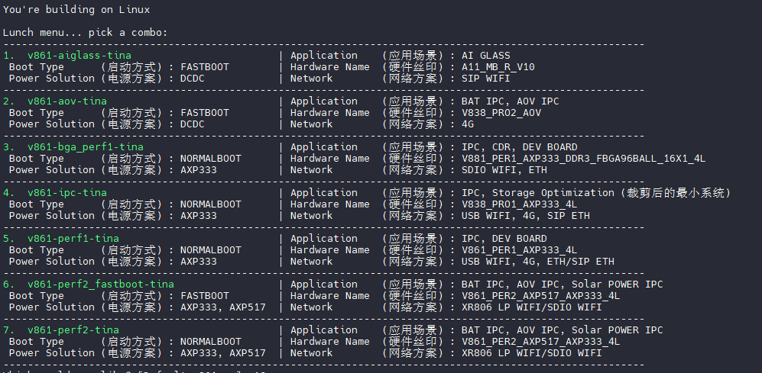Click the V838_PRO2_AOV hardware name
The height and width of the screenshot is (373, 762).
[501, 113]
